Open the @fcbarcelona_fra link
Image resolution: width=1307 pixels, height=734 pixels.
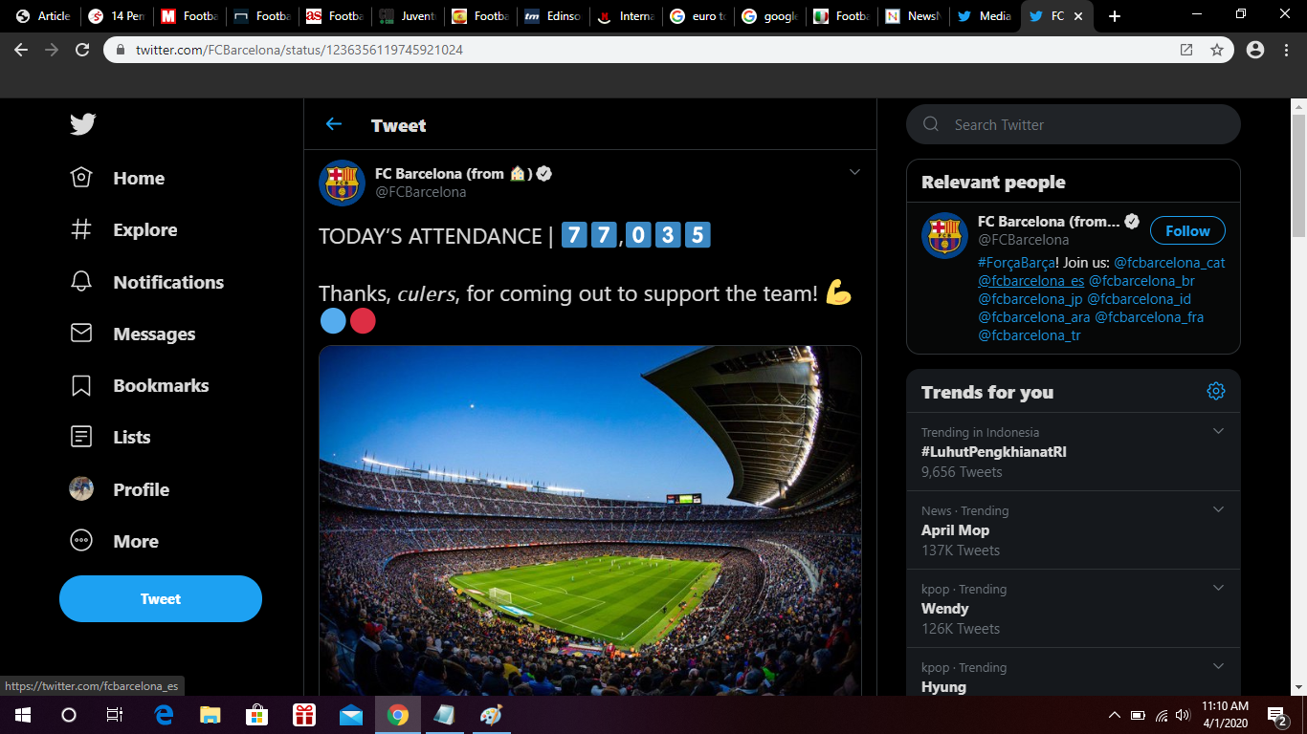[1149, 317]
